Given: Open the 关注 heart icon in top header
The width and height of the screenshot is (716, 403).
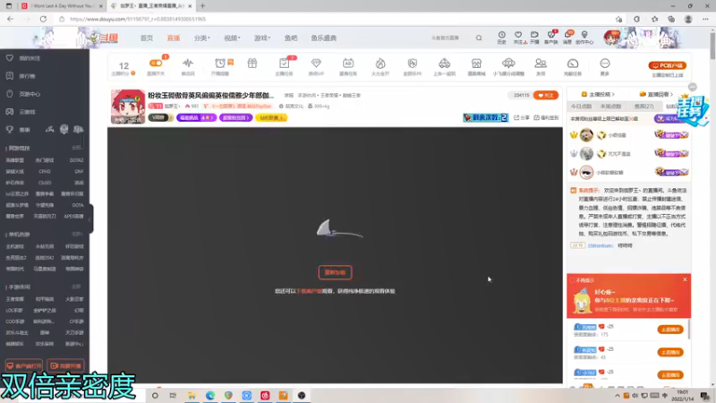Looking at the screenshot, I should (518, 35).
